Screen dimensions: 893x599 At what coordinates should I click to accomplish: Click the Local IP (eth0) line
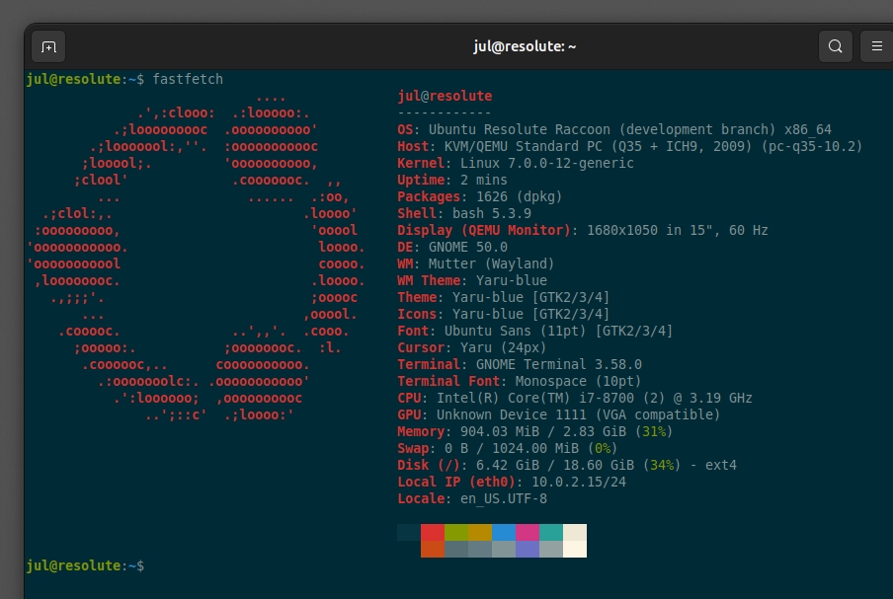point(491,482)
